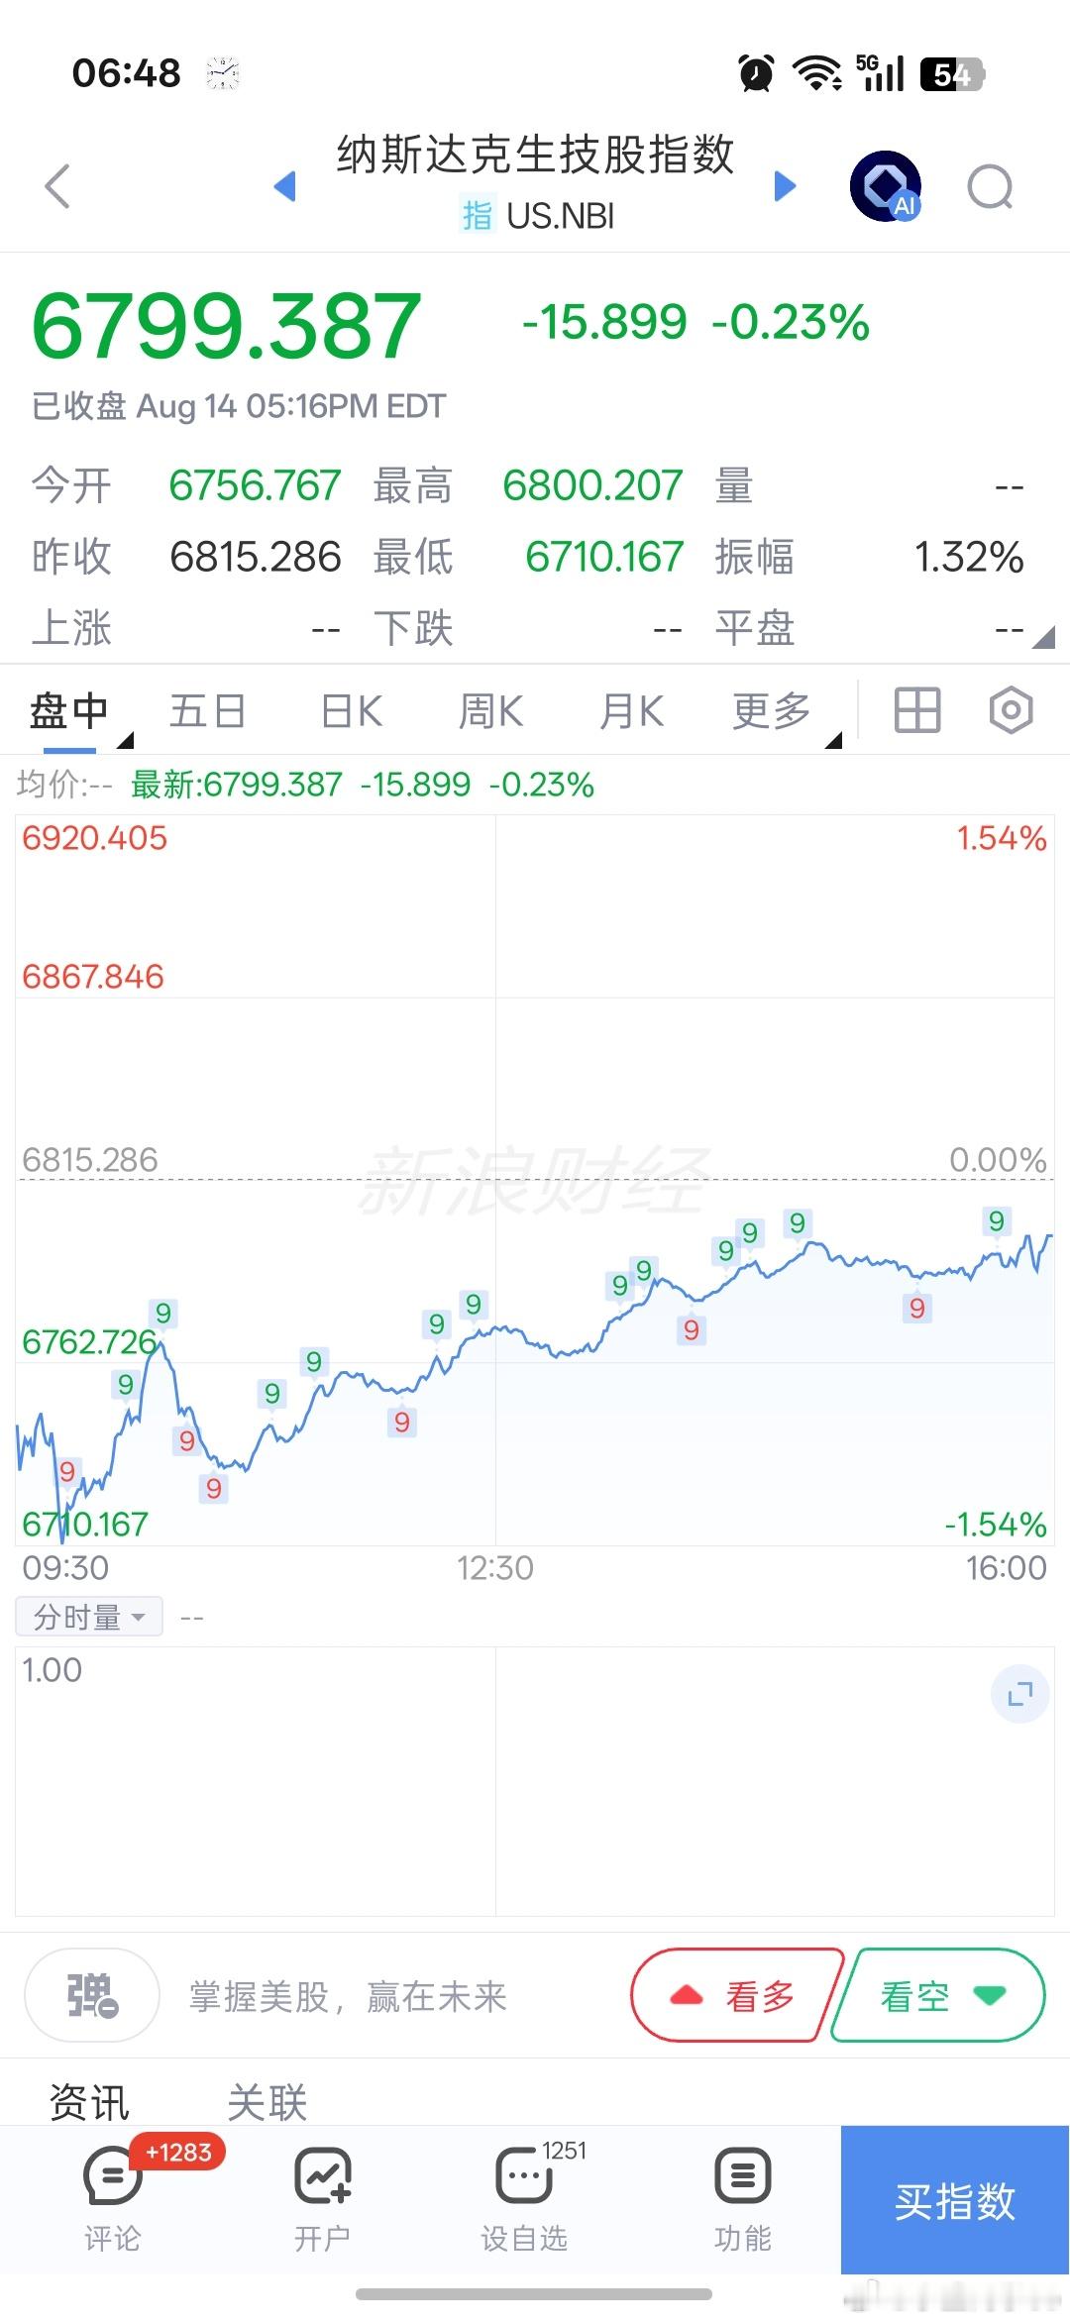Expand the 更多 chart period menu
The image size is (1070, 2322).
click(773, 711)
